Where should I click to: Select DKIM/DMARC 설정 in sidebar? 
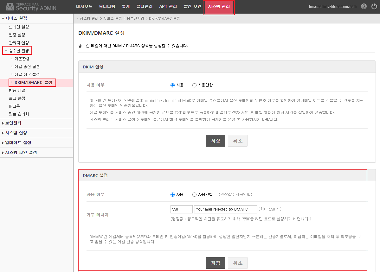[33, 83]
